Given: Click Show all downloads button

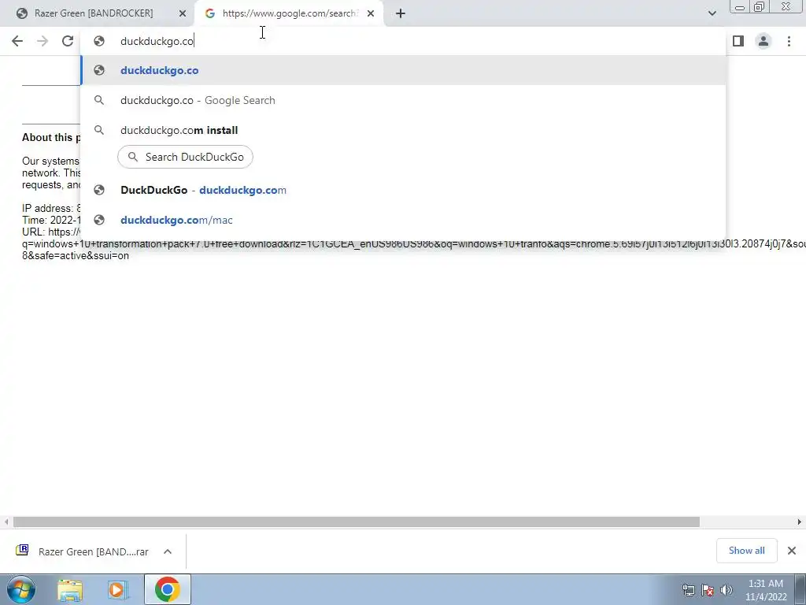Looking at the screenshot, I should coord(746,551).
